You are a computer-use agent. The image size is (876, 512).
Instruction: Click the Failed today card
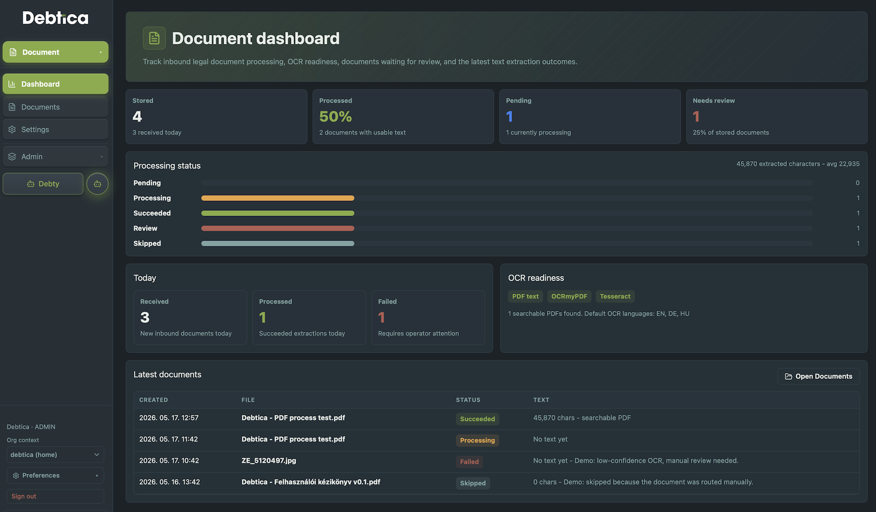[x=428, y=317]
